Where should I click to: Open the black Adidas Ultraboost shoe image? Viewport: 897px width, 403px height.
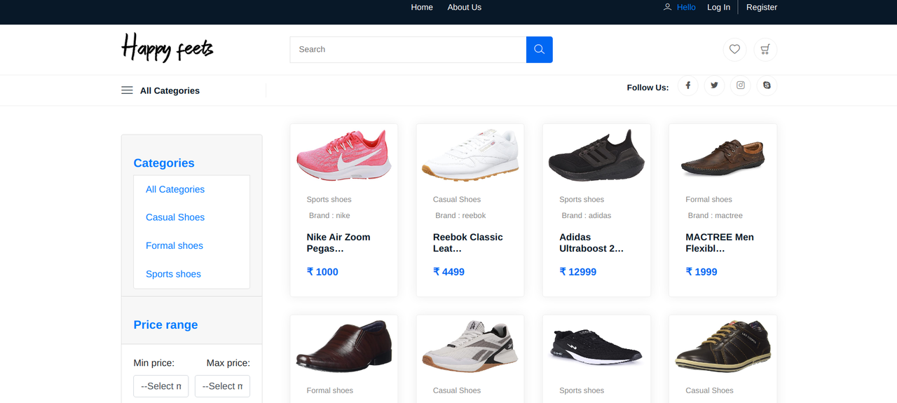[x=596, y=155]
